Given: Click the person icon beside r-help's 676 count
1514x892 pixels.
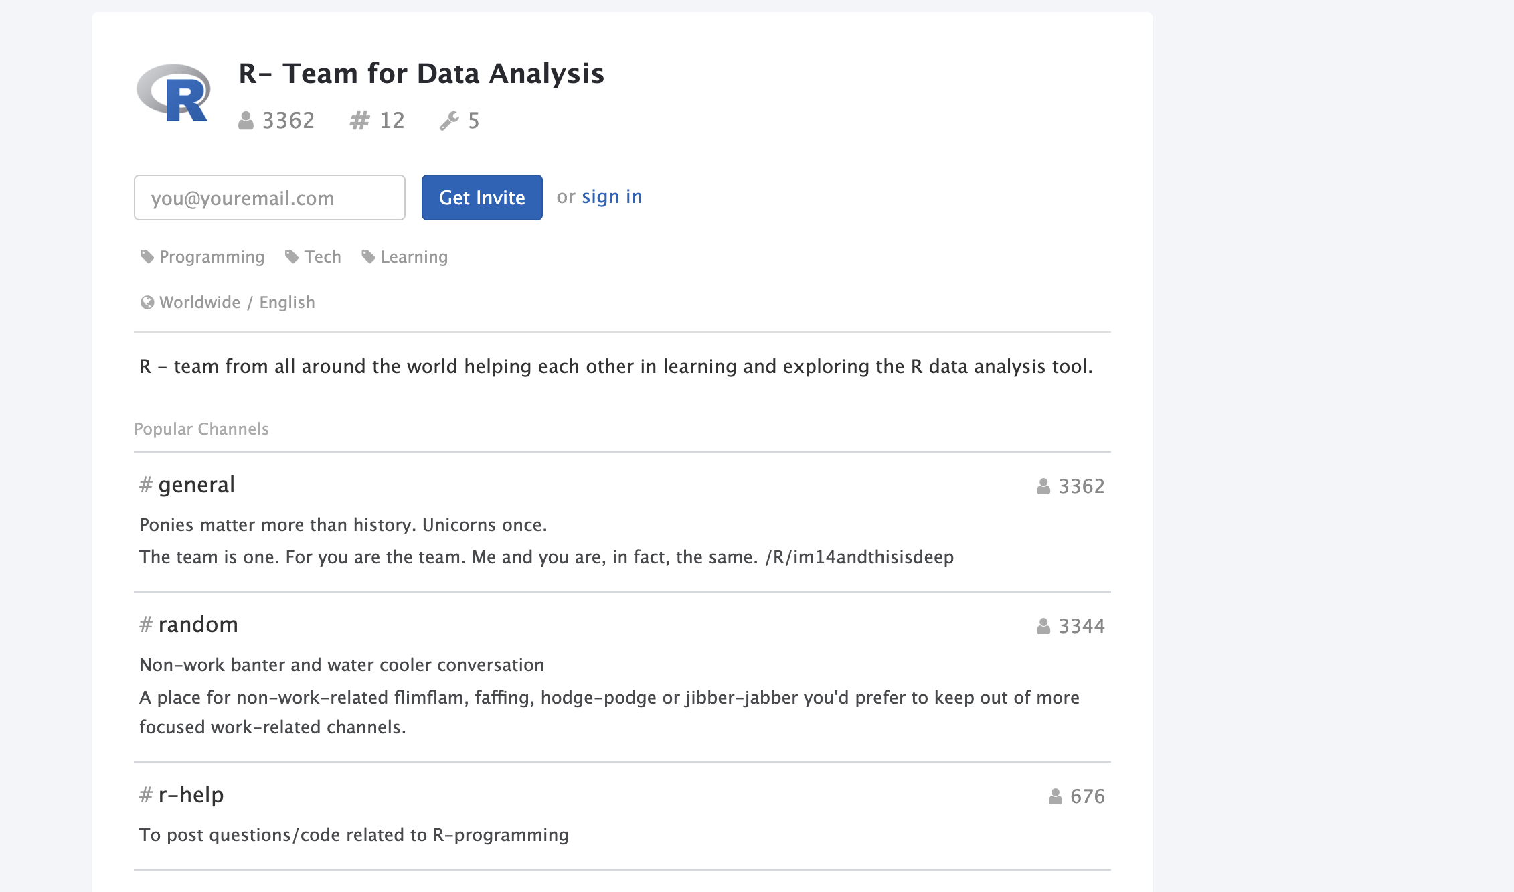Looking at the screenshot, I should point(1055,796).
